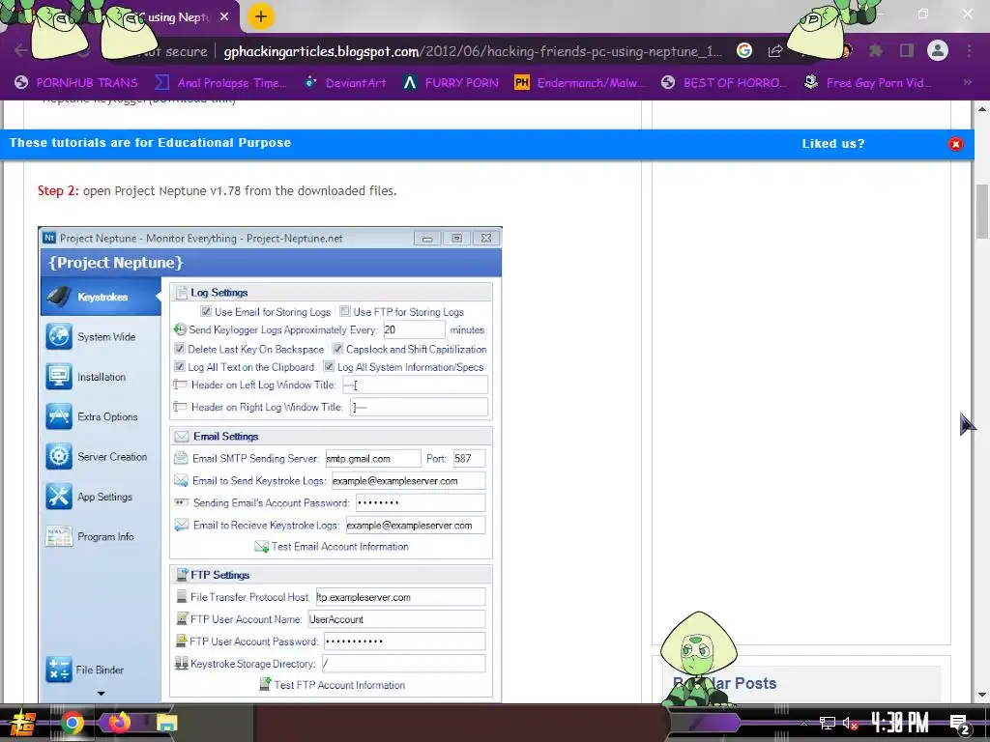
Task: Click the Header on Left Log field
Action: click(x=415, y=385)
